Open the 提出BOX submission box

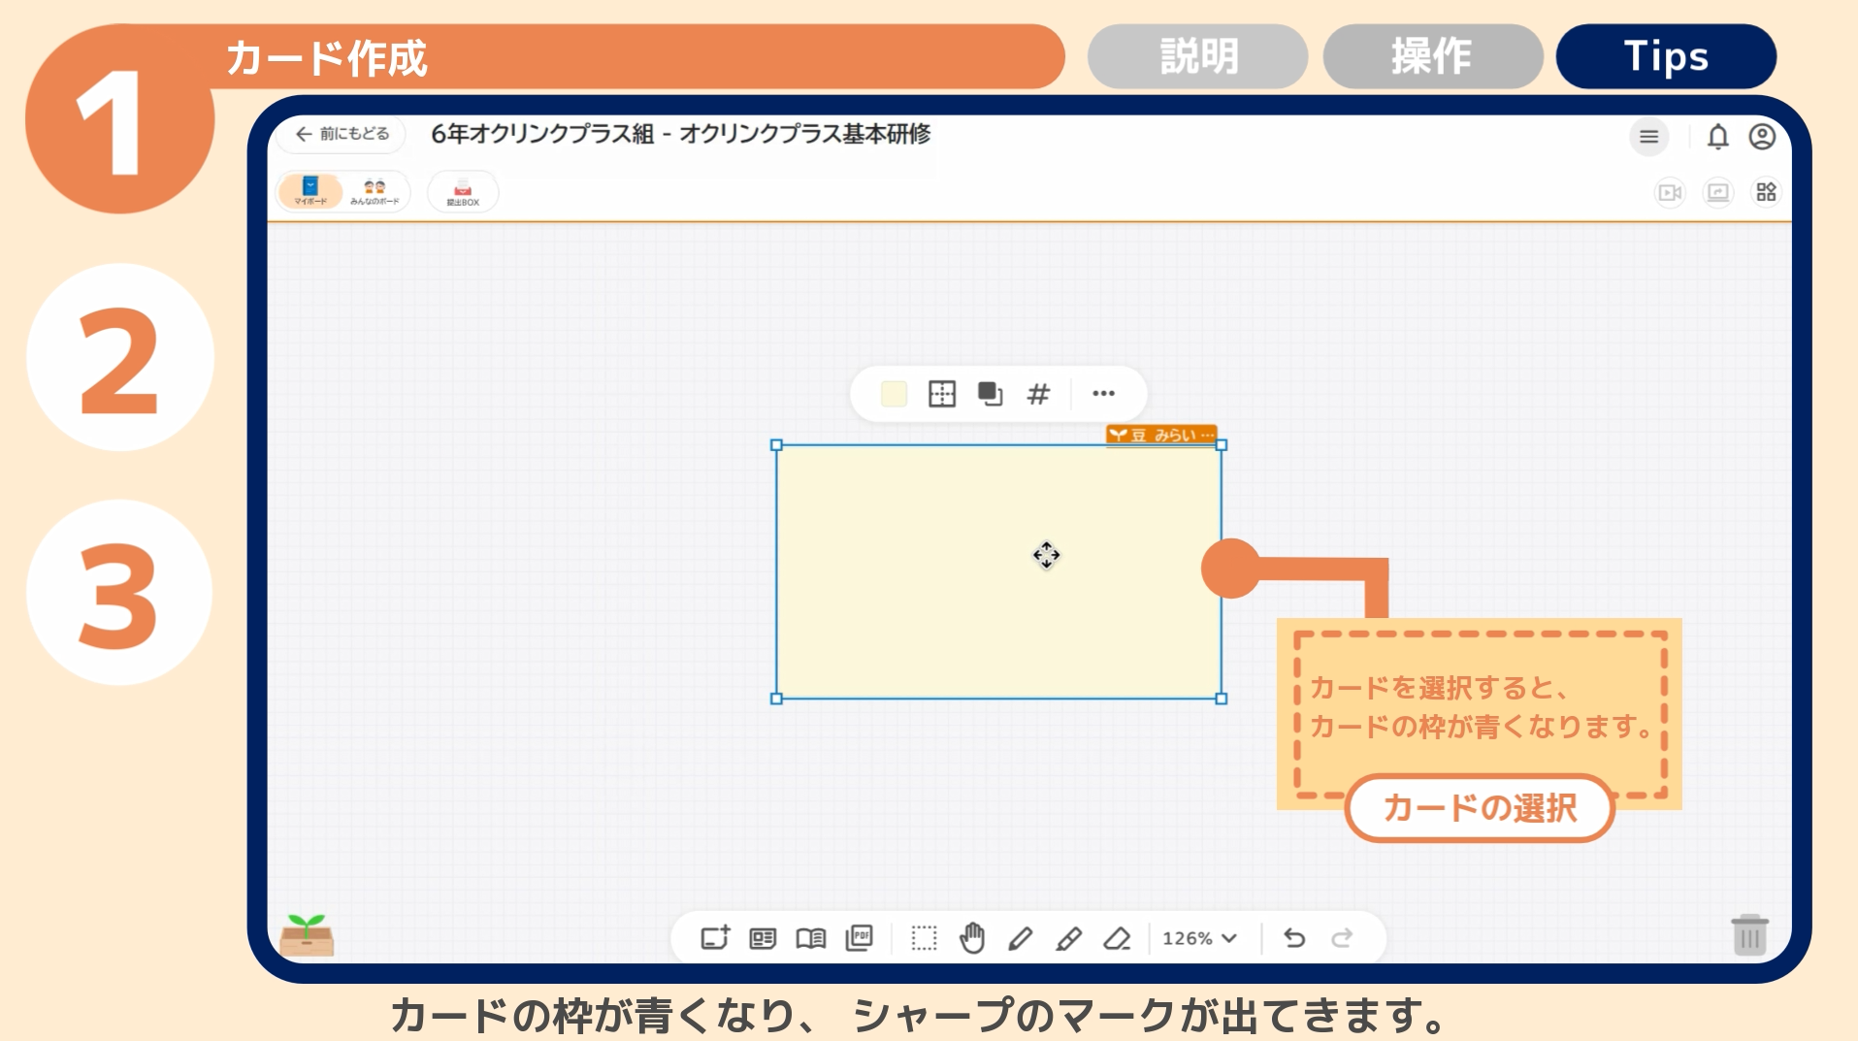pyautogui.click(x=463, y=191)
